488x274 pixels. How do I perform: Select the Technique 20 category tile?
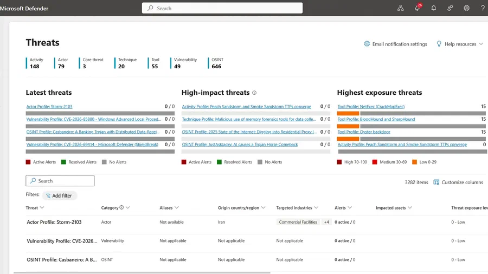tap(126, 63)
